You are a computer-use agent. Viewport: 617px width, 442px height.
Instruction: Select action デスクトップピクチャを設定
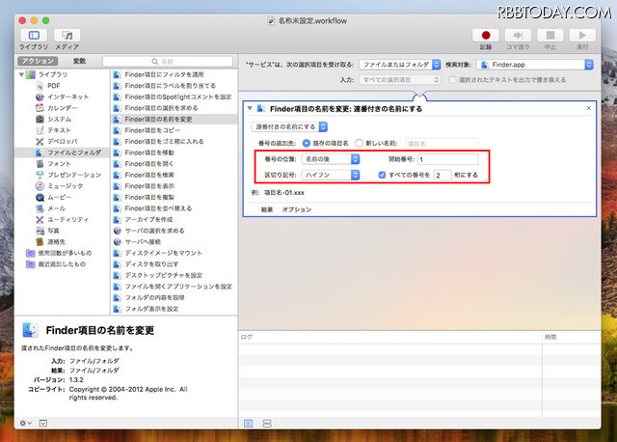pyautogui.click(x=163, y=275)
